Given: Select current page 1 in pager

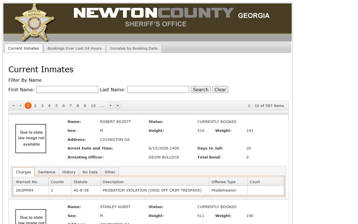Looking at the screenshot, I should (28, 106).
